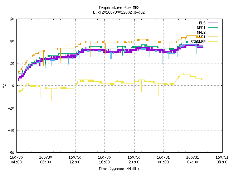Click the y-axis label 20
Image resolution: width=229 pixels, height=172 pixels.
point(12,63)
